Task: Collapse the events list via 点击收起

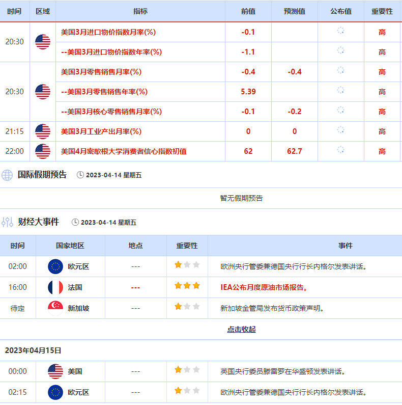Action: coord(241,330)
